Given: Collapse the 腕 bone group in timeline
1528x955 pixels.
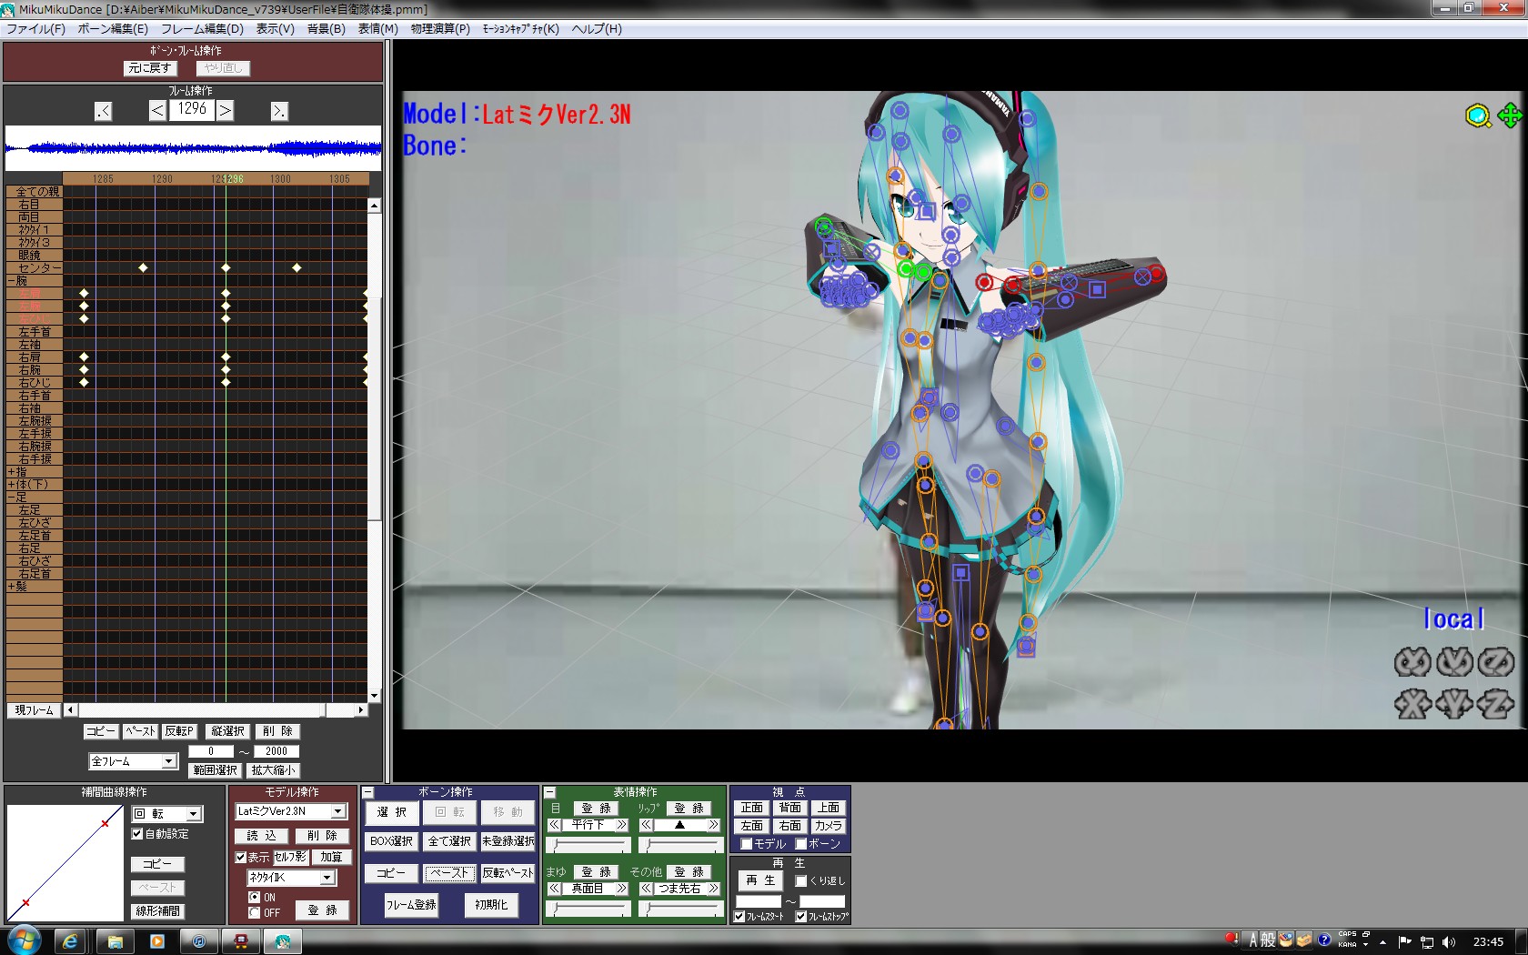Looking at the screenshot, I should tap(11, 282).
